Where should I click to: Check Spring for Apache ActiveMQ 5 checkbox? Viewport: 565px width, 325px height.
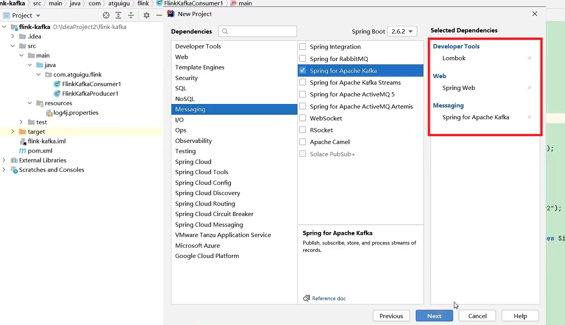[303, 94]
